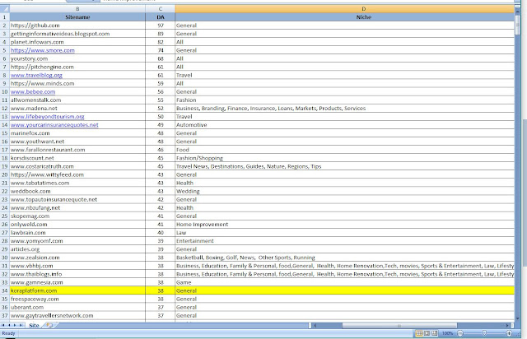Screen dimensions: 527x339
Task: Click the vertical scrollbar down arrow
Action: coord(518,318)
